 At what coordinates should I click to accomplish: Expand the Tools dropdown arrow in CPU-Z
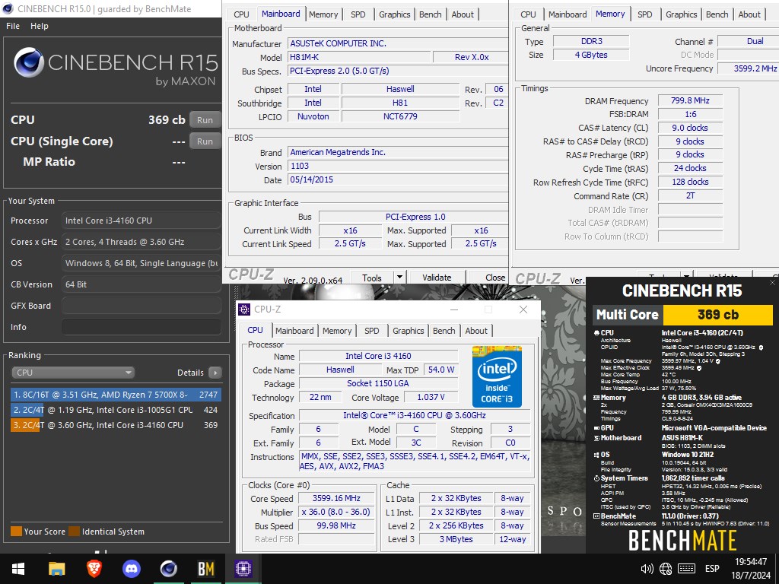coord(400,278)
